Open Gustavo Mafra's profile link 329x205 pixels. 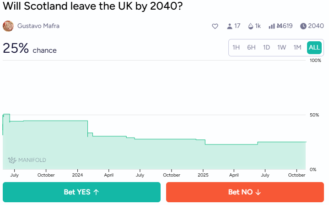[38, 26]
